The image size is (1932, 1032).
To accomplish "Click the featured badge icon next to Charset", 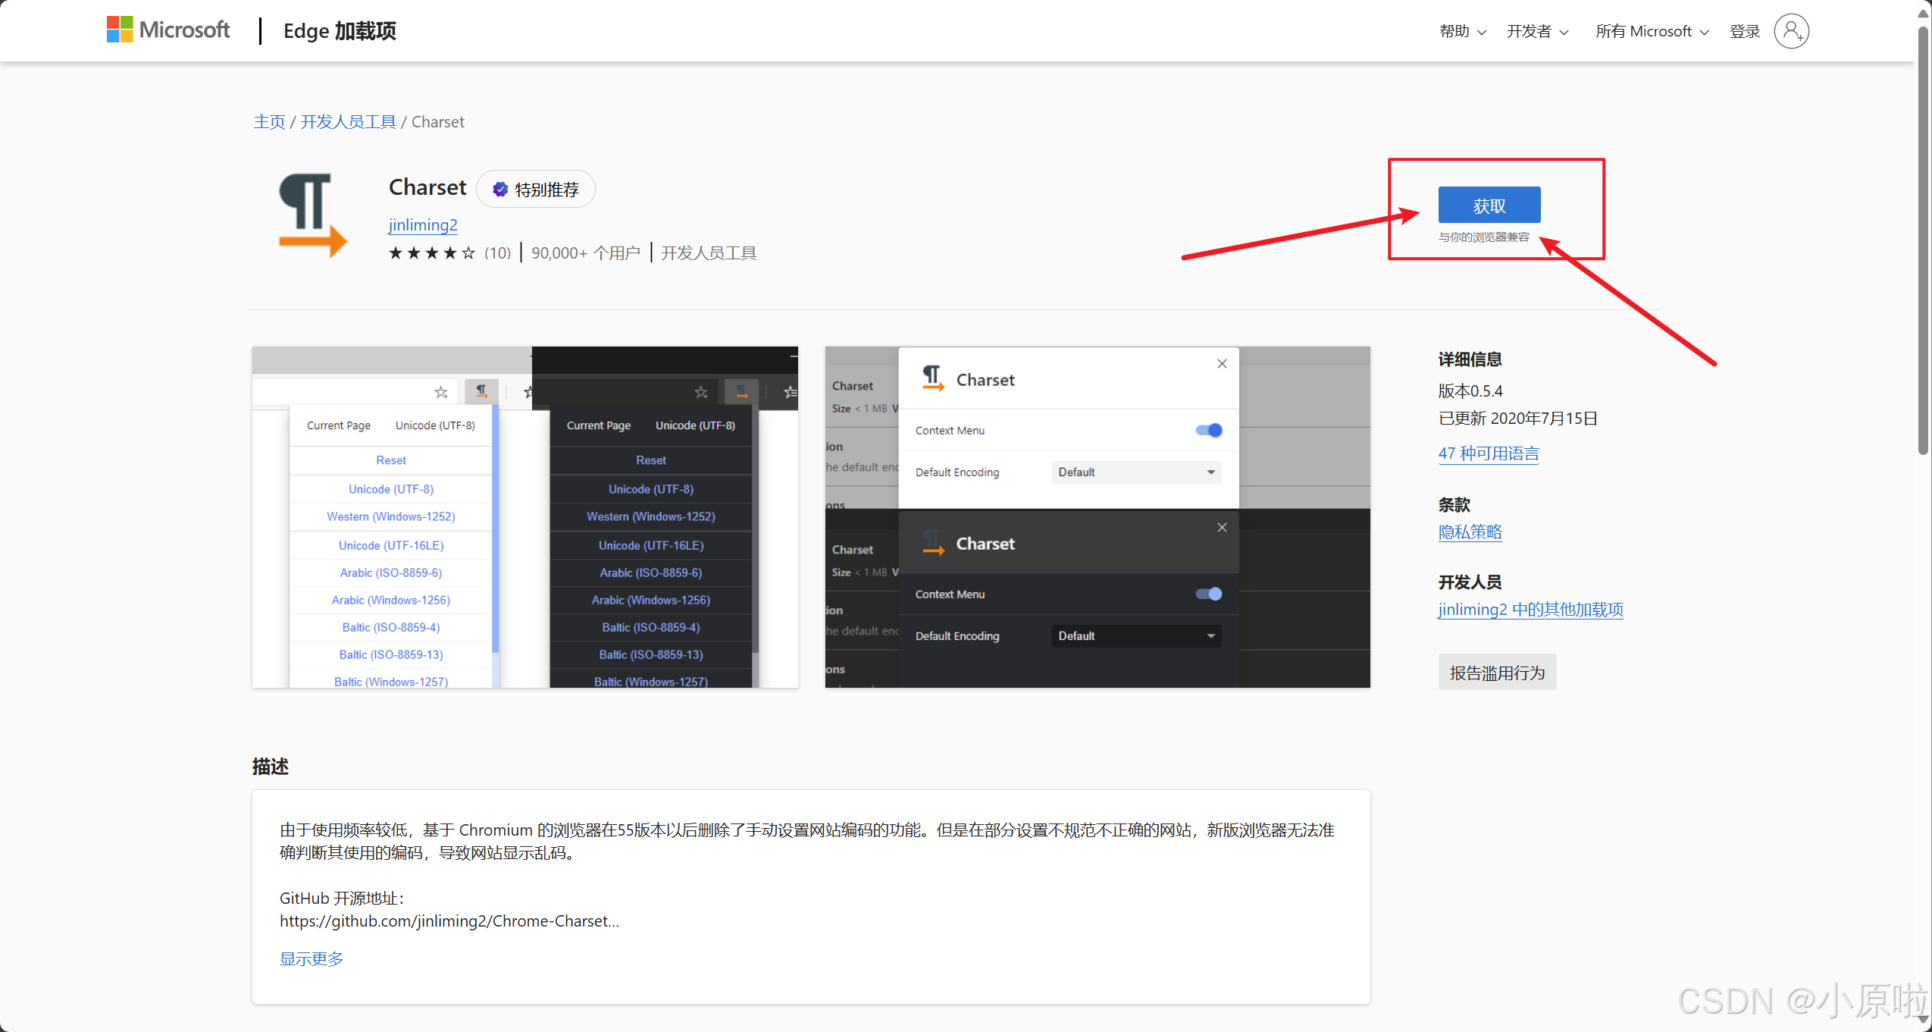I will tap(500, 190).
